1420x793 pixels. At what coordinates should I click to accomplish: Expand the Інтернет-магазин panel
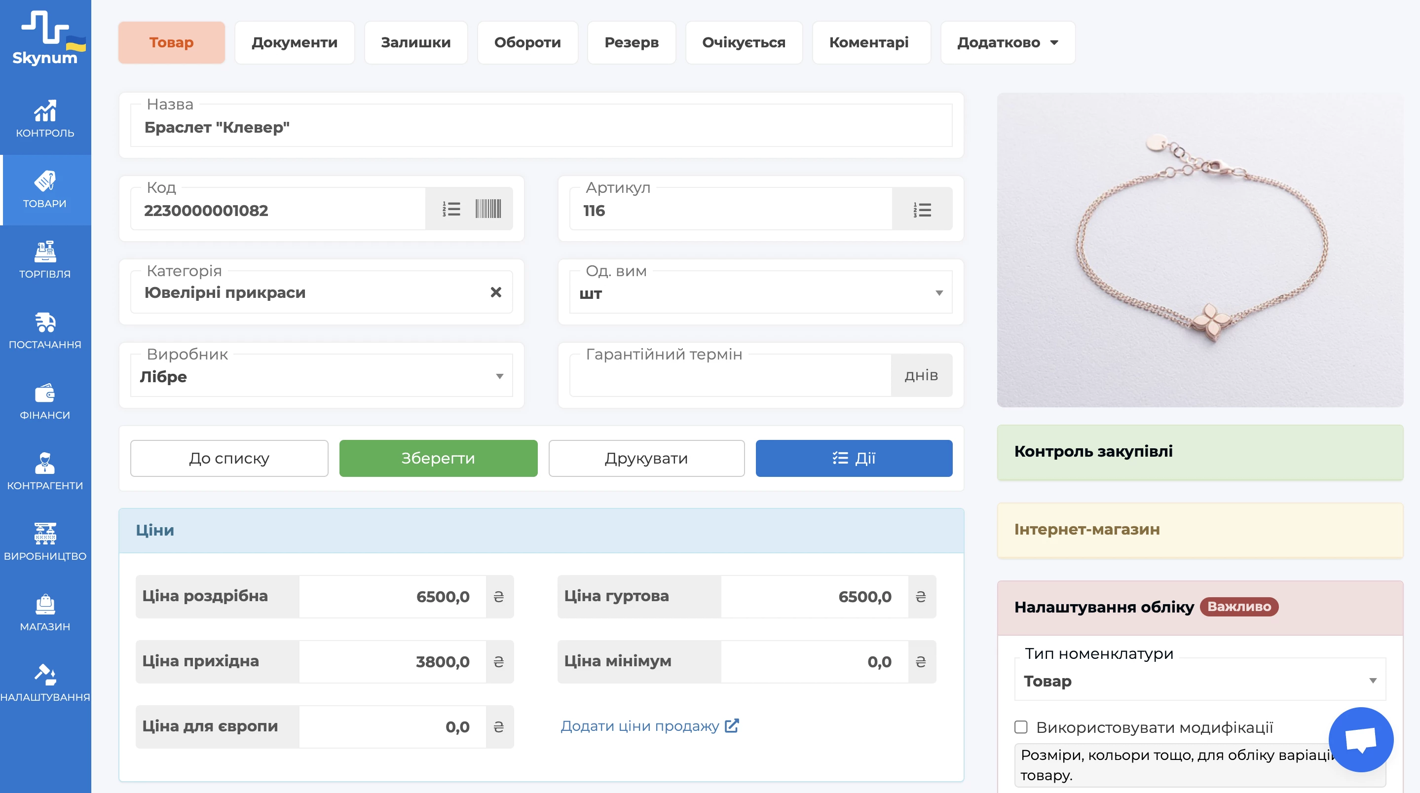[x=1199, y=529]
